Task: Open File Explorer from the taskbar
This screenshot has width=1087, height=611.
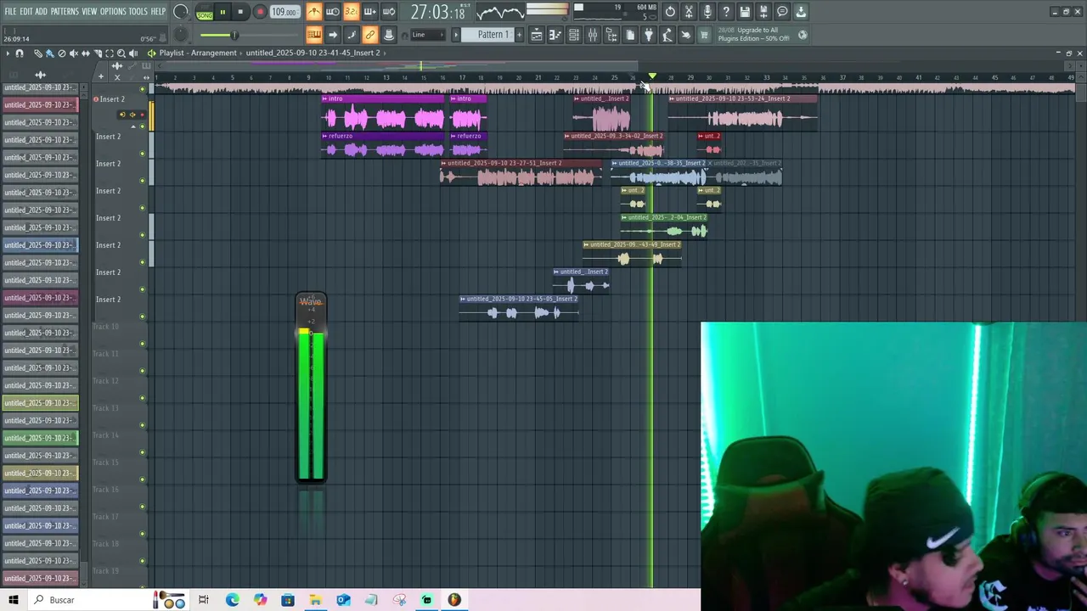Action: [315, 600]
